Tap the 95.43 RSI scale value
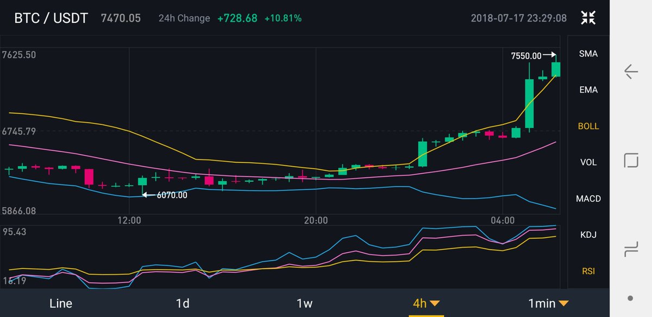 click(x=14, y=232)
